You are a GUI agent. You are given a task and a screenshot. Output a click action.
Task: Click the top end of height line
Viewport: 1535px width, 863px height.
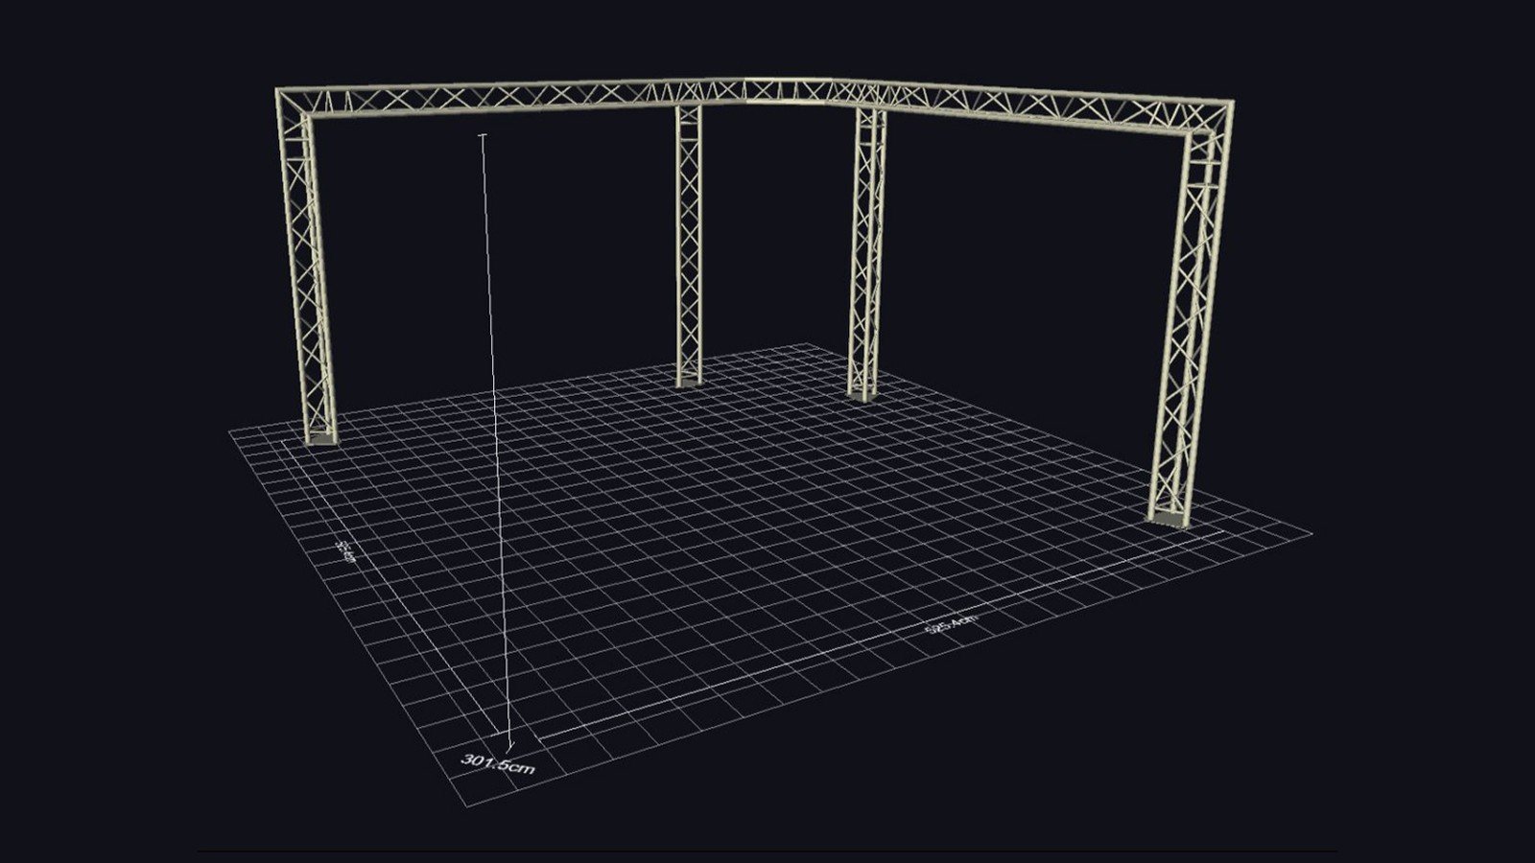(x=482, y=138)
